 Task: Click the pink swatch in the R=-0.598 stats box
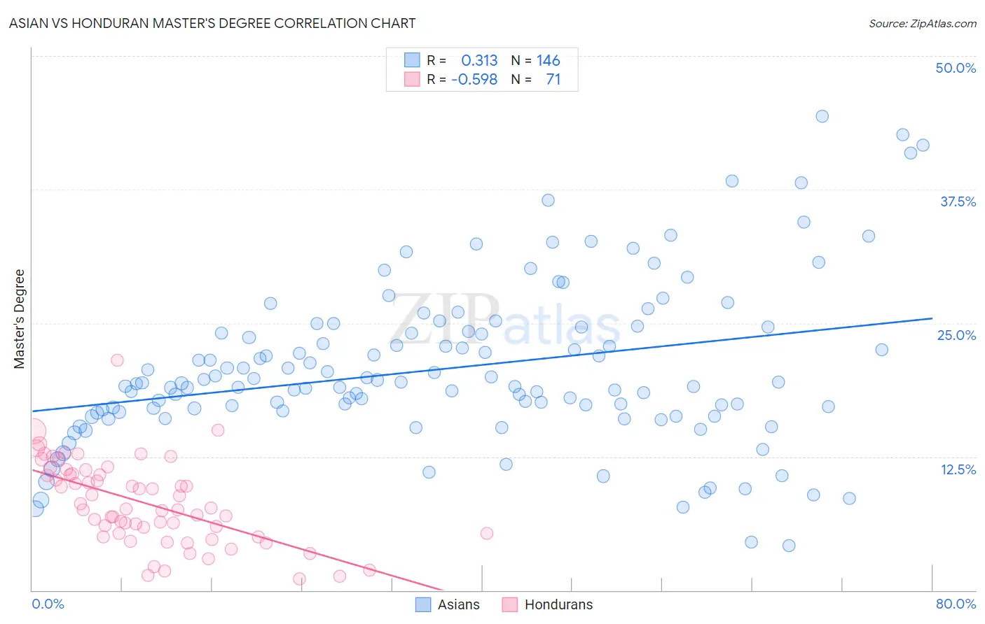point(412,79)
